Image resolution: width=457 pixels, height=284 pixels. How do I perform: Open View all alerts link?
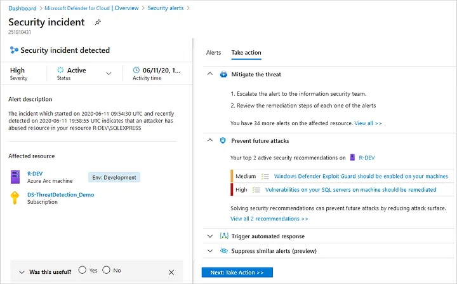point(368,123)
